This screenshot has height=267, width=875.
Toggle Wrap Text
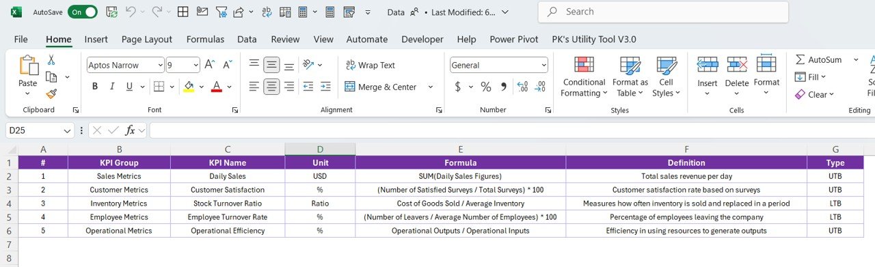[371, 65]
